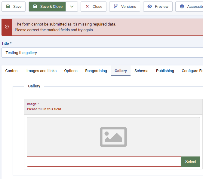203x179 pixels.
Task: Open the Configure Edit Screen tab
Action: (x=192, y=71)
